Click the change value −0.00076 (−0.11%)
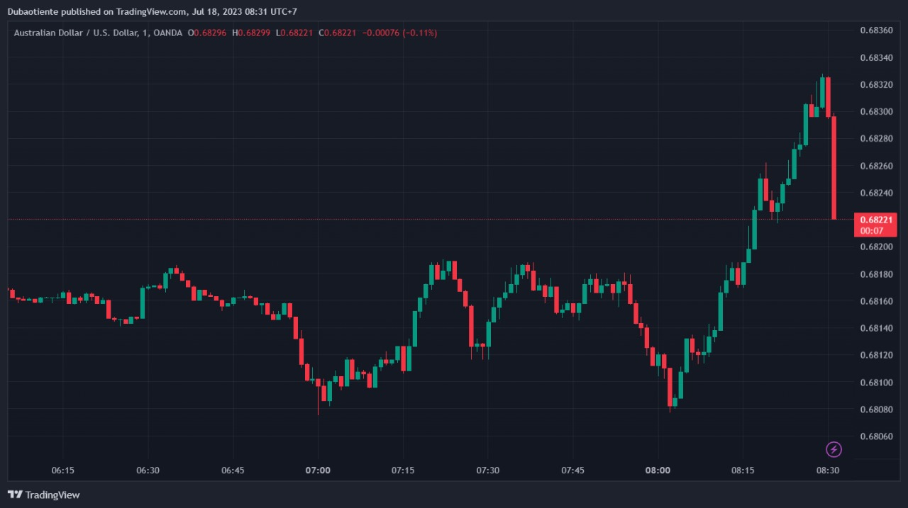 click(399, 33)
